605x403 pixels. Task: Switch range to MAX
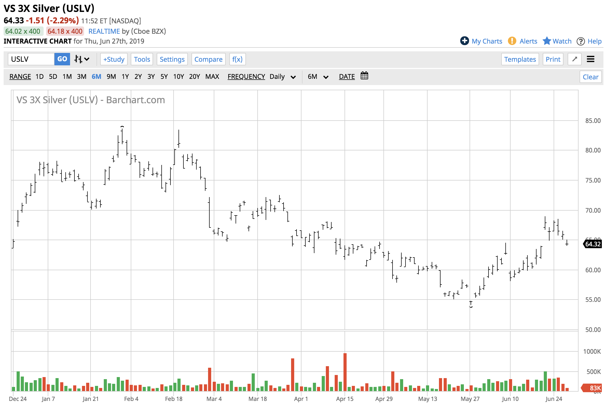point(212,77)
